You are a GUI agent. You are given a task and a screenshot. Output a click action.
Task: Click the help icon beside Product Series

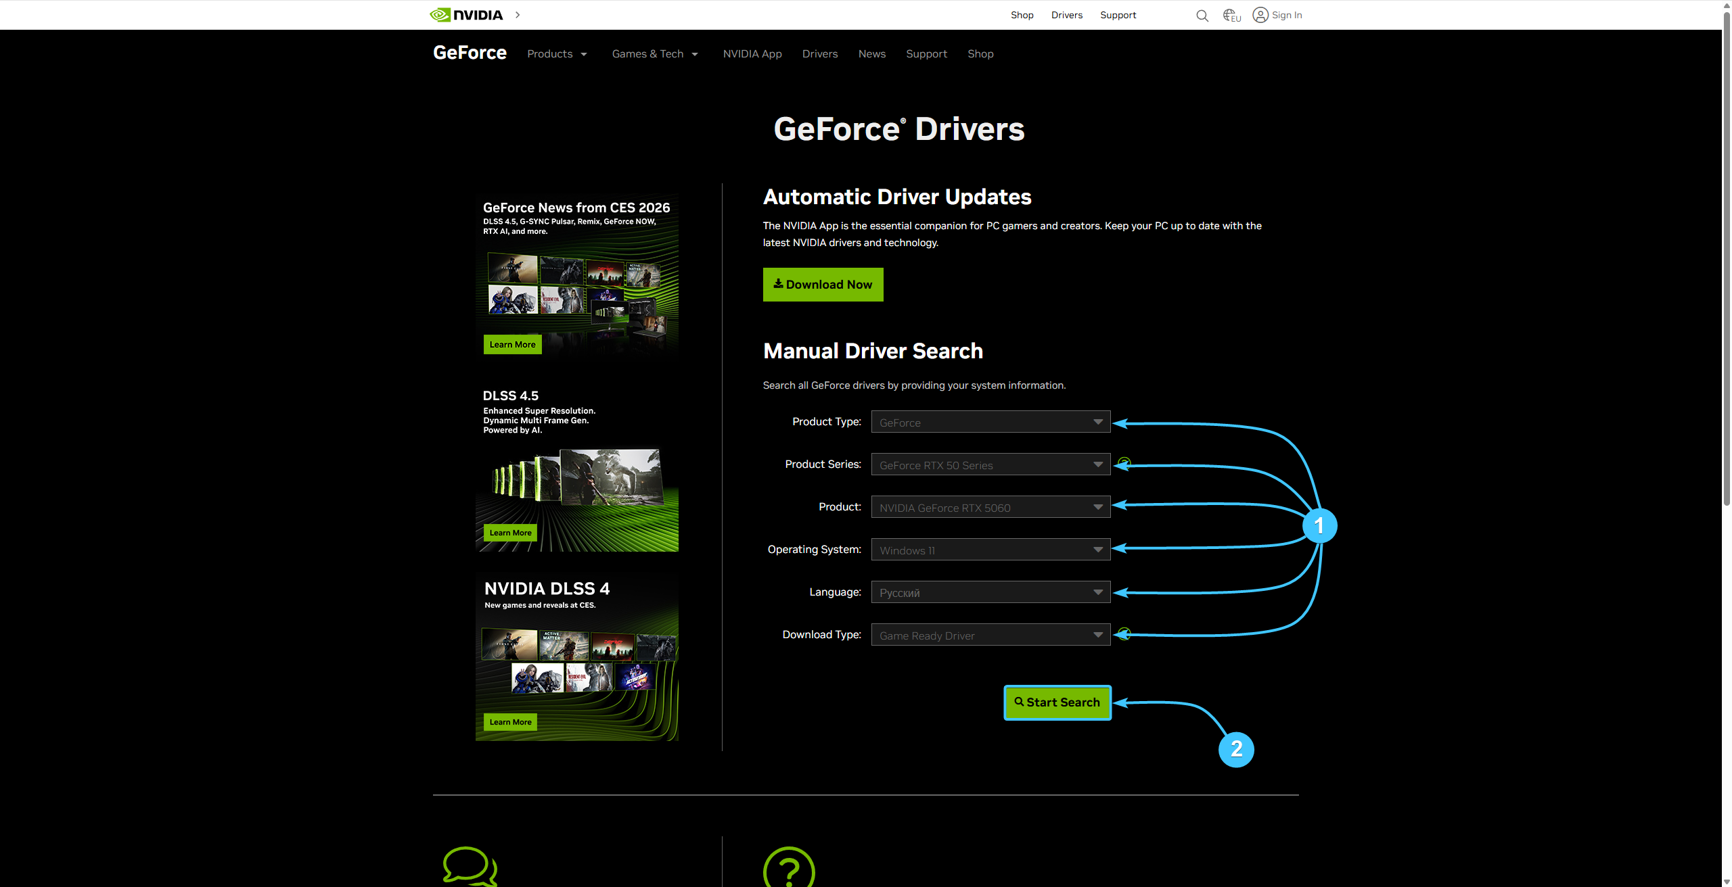coord(1124,463)
